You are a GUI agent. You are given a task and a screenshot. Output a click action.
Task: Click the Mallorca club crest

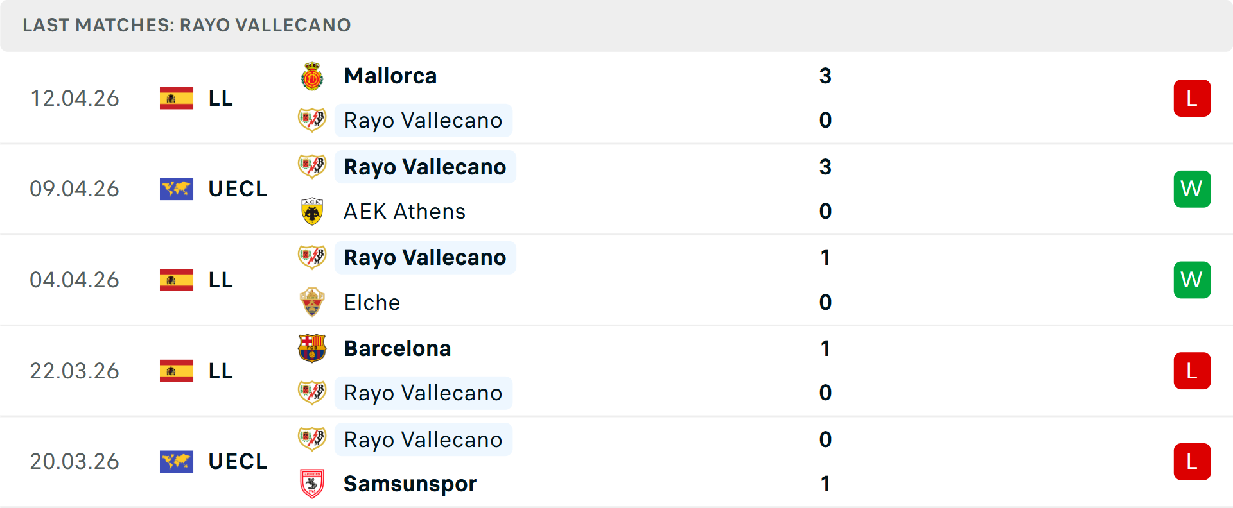(x=313, y=75)
